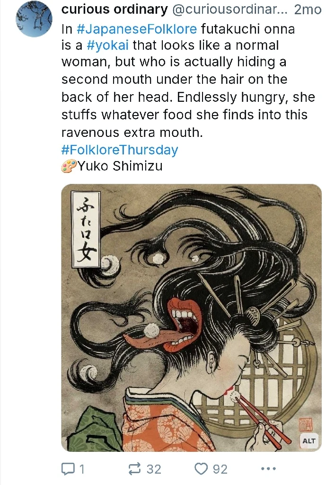
Task: Favorite the post with the heart icon
Action: click(201, 469)
